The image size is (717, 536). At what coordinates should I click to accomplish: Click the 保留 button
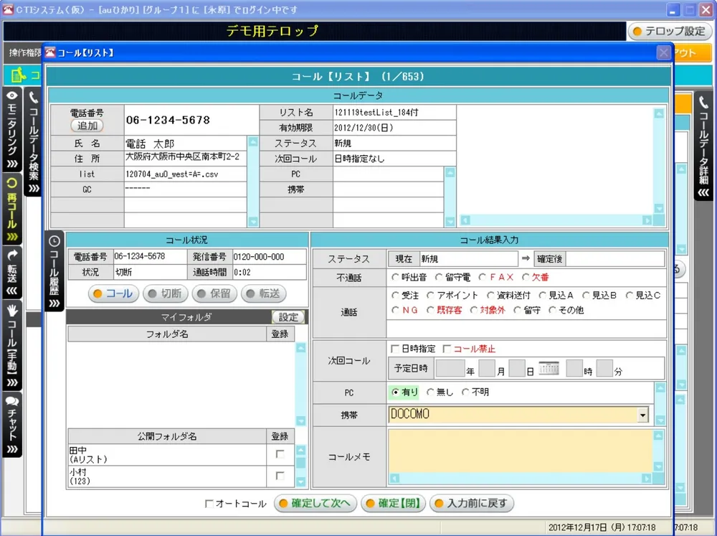tap(214, 294)
